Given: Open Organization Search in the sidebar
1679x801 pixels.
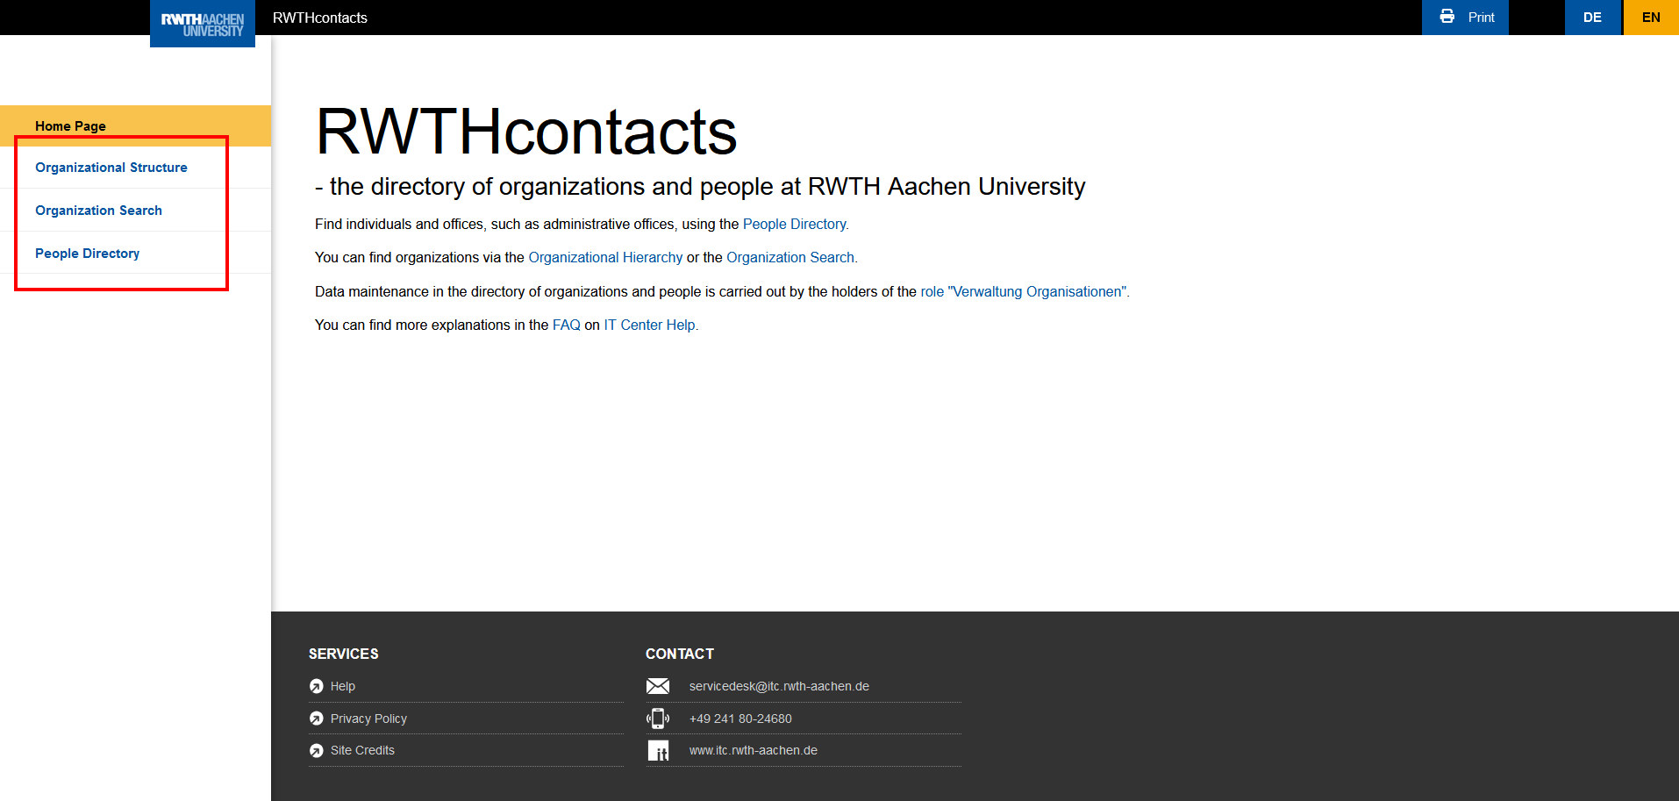Looking at the screenshot, I should tap(98, 210).
